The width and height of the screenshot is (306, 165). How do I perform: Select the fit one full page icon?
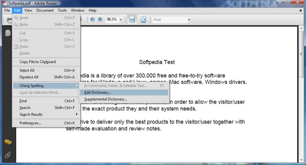[x=143, y=20]
